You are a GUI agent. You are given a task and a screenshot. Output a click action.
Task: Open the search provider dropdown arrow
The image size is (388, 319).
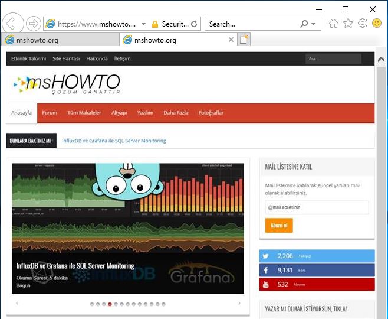point(314,24)
